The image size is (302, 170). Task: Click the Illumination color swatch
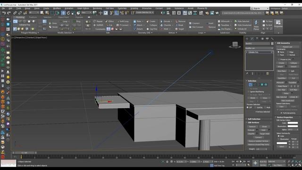pyautogui.click(x=293, y=126)
